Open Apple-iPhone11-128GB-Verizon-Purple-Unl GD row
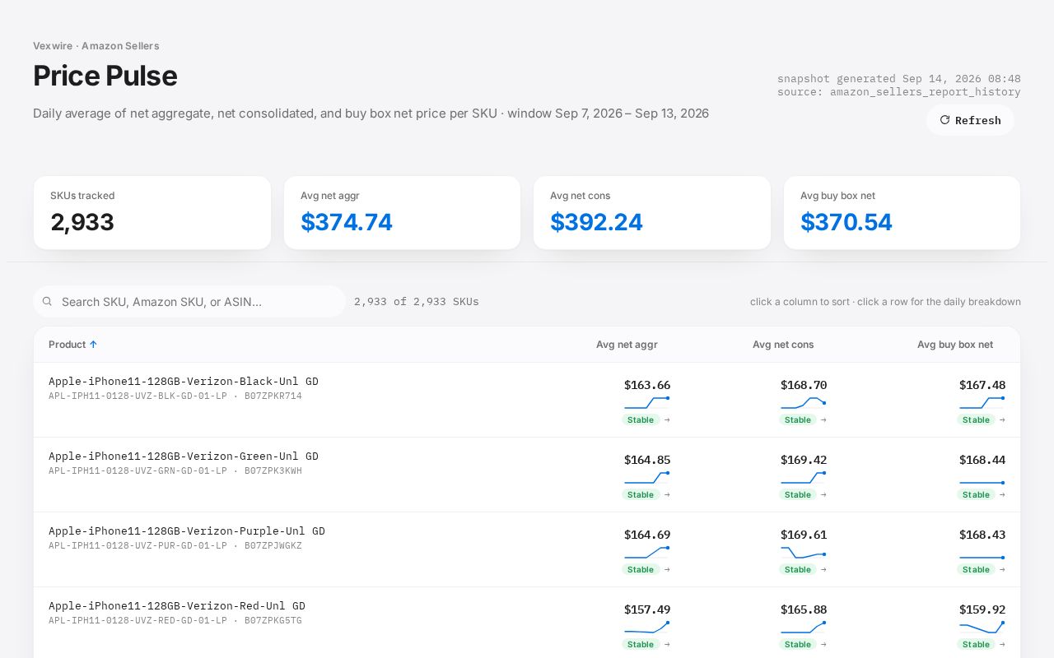Viewport: 1054px width, 658px height. coord(527,549)
